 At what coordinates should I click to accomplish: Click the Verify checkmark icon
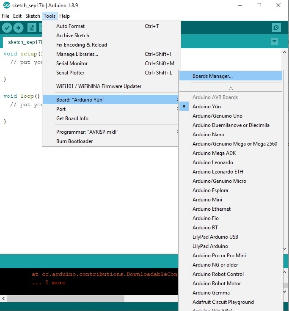click(7, 28)
